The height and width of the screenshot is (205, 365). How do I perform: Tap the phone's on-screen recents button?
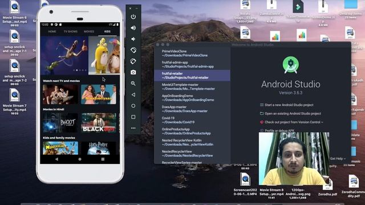(103, 159)
